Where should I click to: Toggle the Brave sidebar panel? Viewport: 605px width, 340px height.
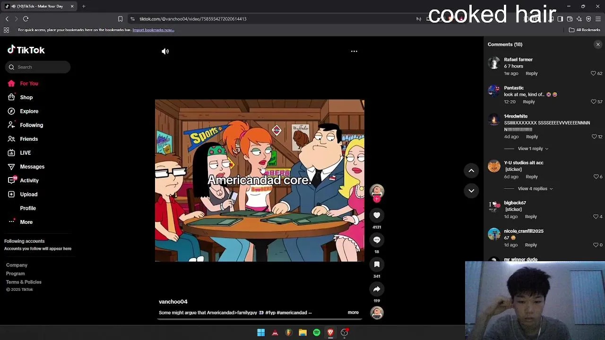pyautogui.click(x=560, y=19)
